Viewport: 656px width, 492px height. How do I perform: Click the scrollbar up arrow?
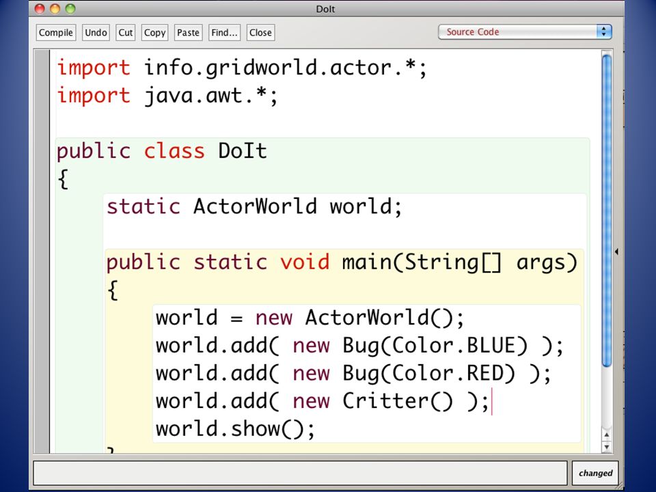pyautogui.click(x=607, y=435)
